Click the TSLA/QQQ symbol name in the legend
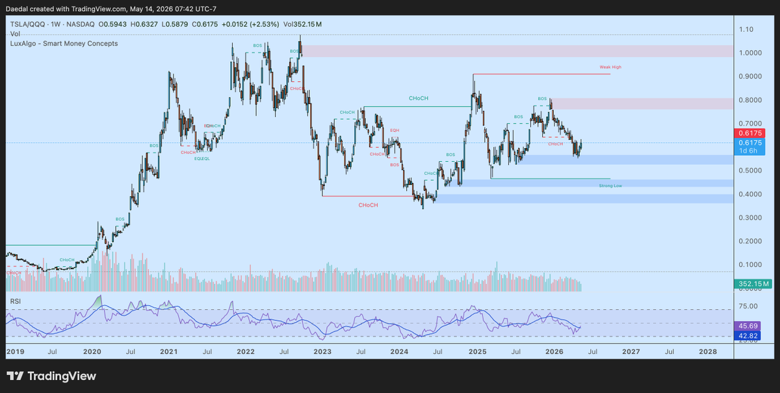 [28, 24]
